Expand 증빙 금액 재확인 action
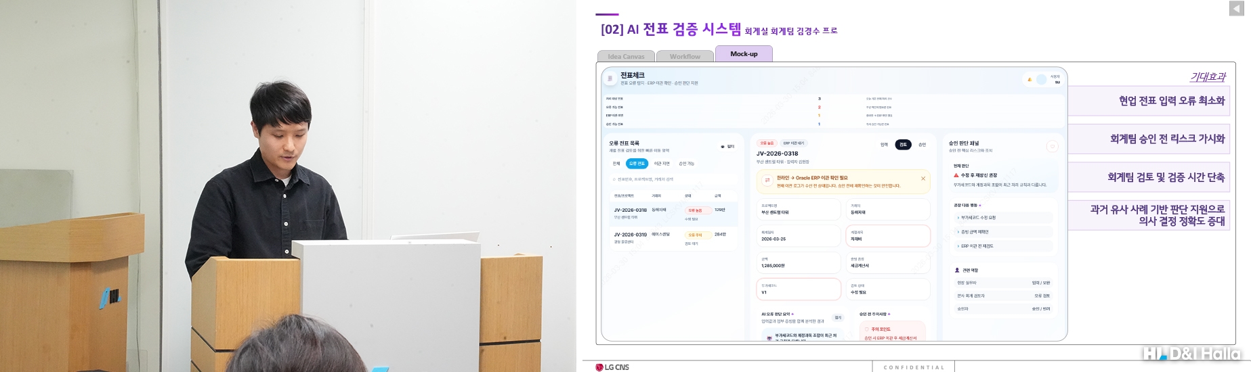This screenshot has width=1251, height=372. click(x=1003, y=232)
